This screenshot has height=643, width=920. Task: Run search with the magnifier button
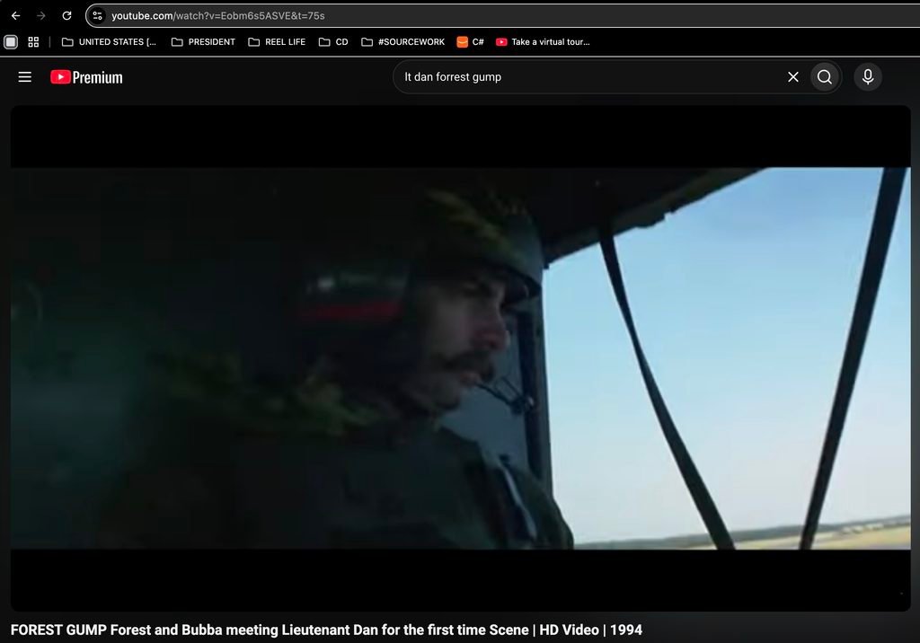[x=825, y=77]
